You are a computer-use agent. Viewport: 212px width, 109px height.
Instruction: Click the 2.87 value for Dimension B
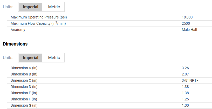click(185, 74)
